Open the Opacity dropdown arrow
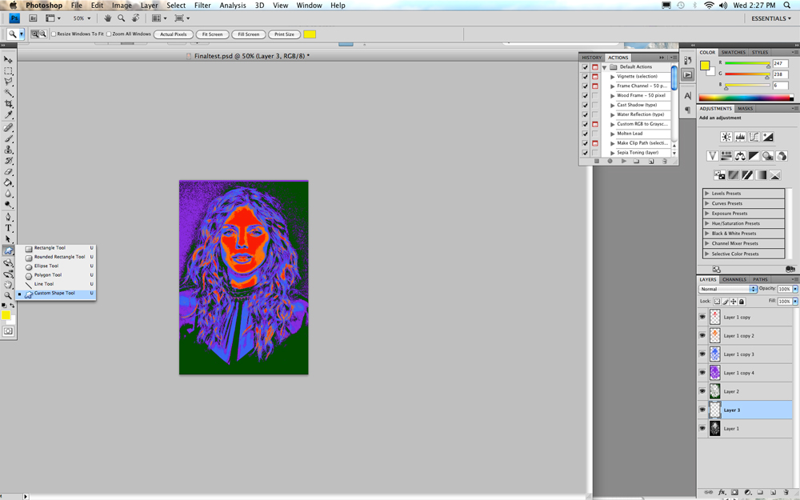This screenshot has width=800, height=500. 795,289
